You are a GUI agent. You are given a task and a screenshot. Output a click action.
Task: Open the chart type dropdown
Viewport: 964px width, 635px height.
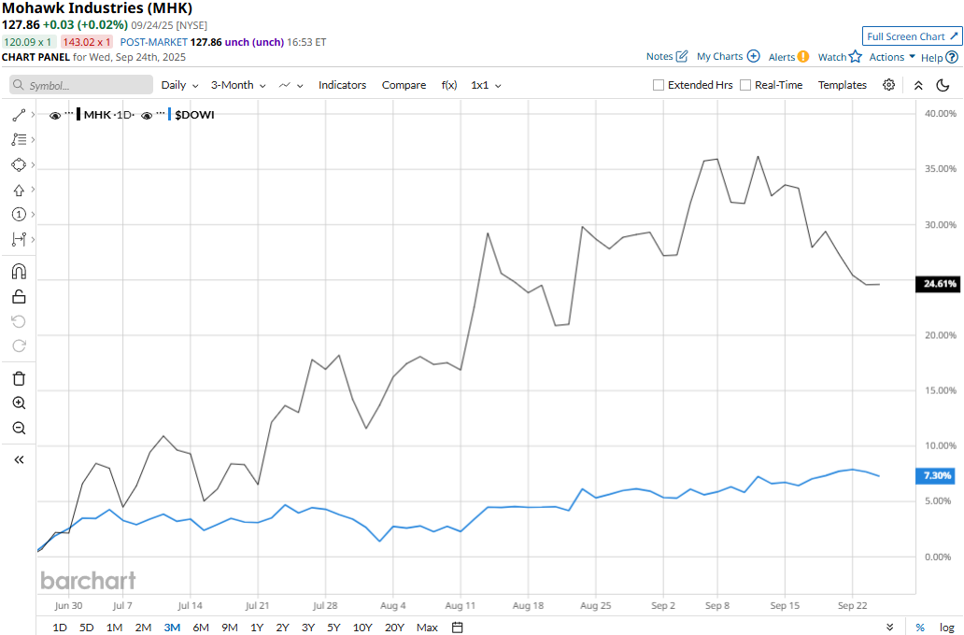[291, 85]
